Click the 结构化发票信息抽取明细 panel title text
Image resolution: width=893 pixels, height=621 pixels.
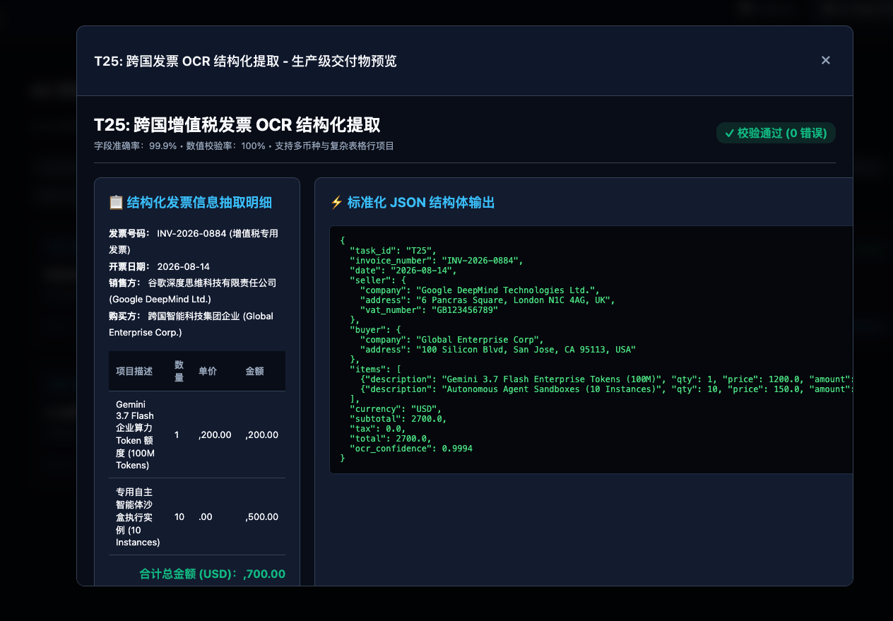[x=199, y=203]
